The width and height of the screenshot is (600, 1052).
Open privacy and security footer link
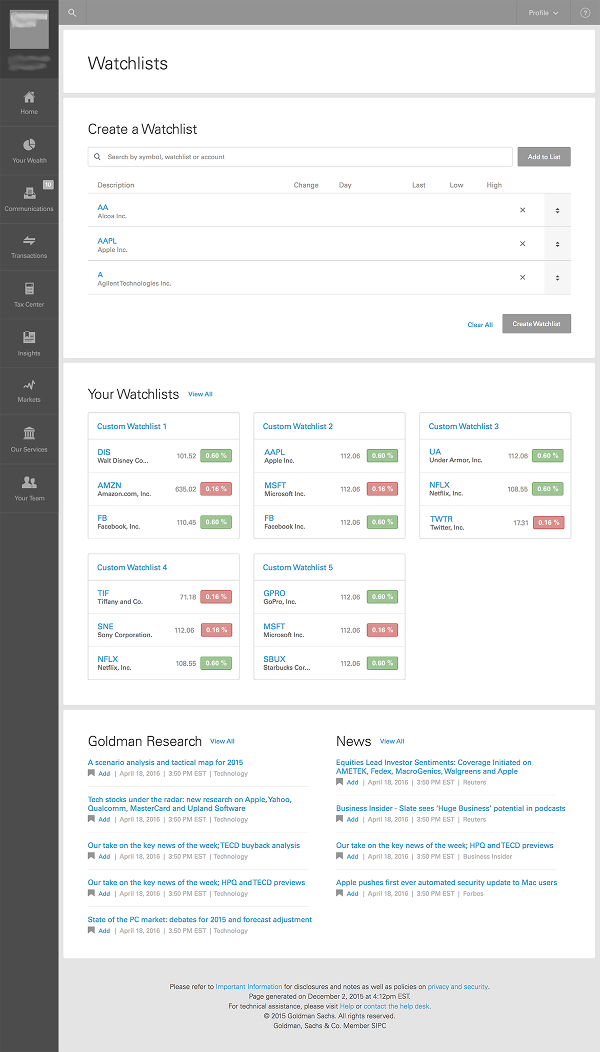point(457,987)
